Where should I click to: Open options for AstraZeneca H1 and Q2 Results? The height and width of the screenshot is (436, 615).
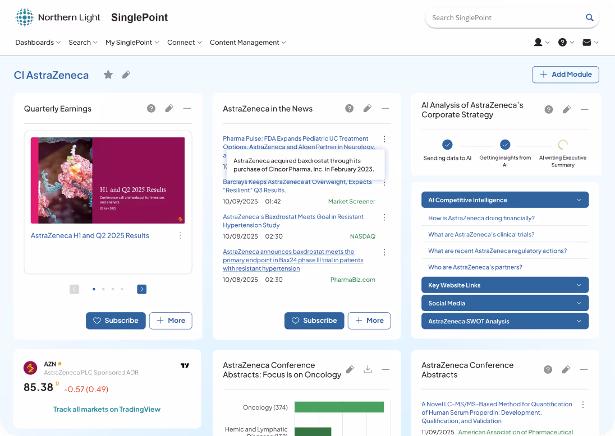pos(181,235)
